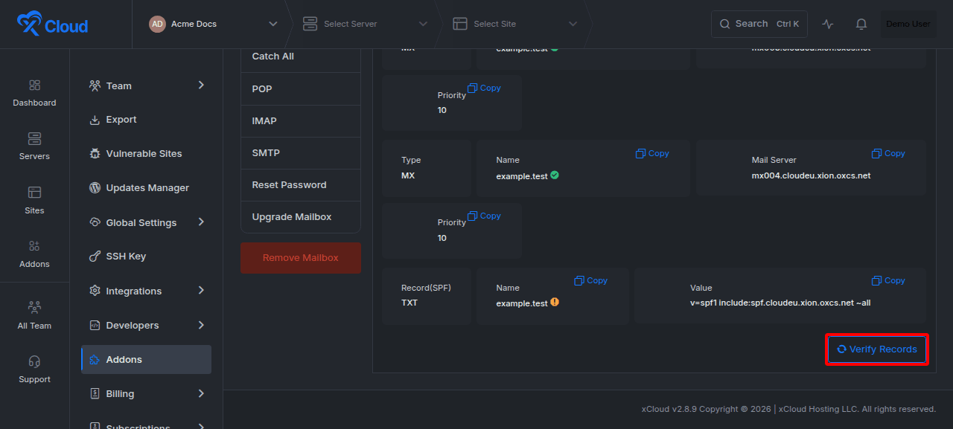This screenshot has width=953, height=429.
Task: Switch to the Catch All tab
Action: coord(301,57)
